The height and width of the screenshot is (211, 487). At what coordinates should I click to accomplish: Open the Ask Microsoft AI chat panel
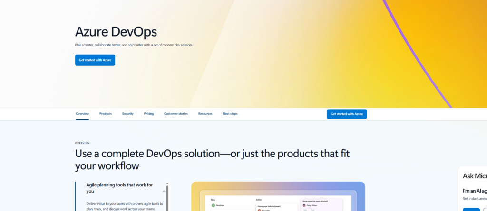tap(474, 176)
